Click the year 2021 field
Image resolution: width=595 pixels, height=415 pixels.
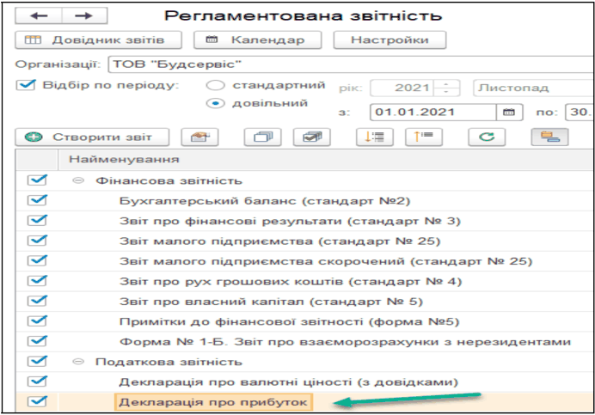point(402,88)
